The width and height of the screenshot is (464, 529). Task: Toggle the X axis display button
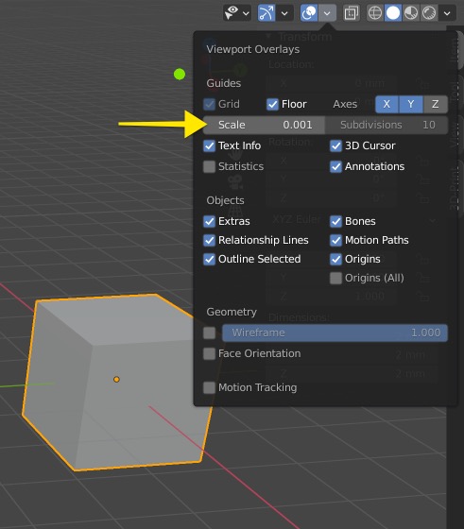point(387,104)
